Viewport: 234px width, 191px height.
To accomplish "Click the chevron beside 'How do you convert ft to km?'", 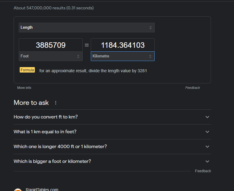I will [207, 117].
